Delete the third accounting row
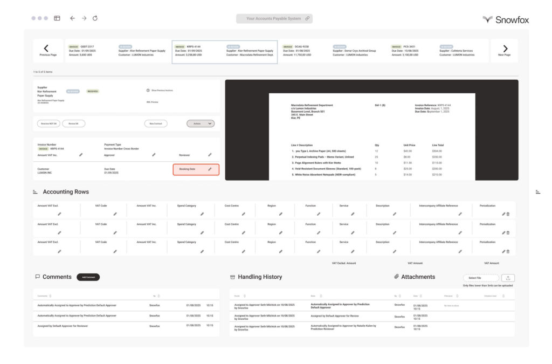 click(x=508, y=251)
